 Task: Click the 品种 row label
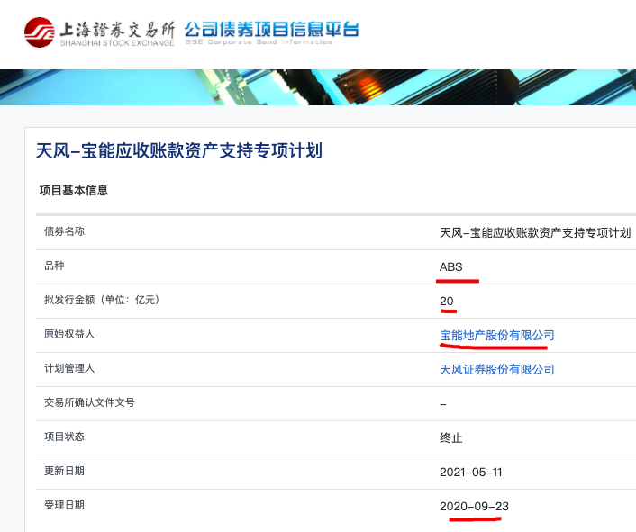[54, 266]
